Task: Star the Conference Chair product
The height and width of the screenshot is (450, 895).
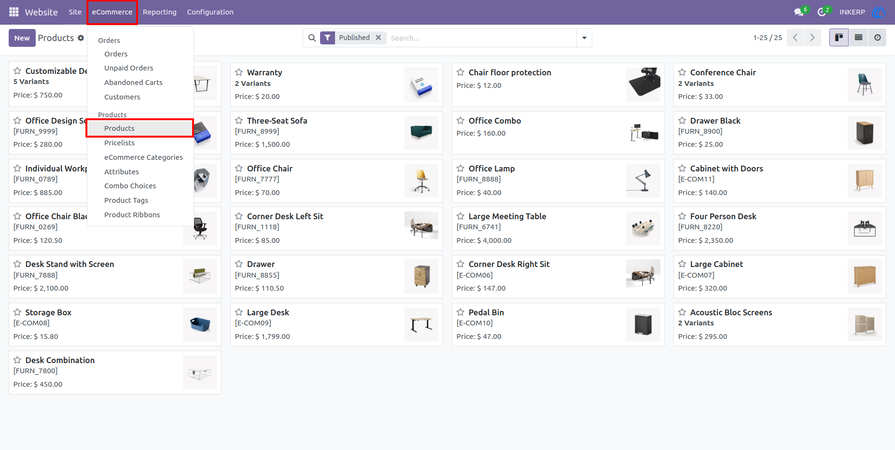Action: [x=682, y=72]
